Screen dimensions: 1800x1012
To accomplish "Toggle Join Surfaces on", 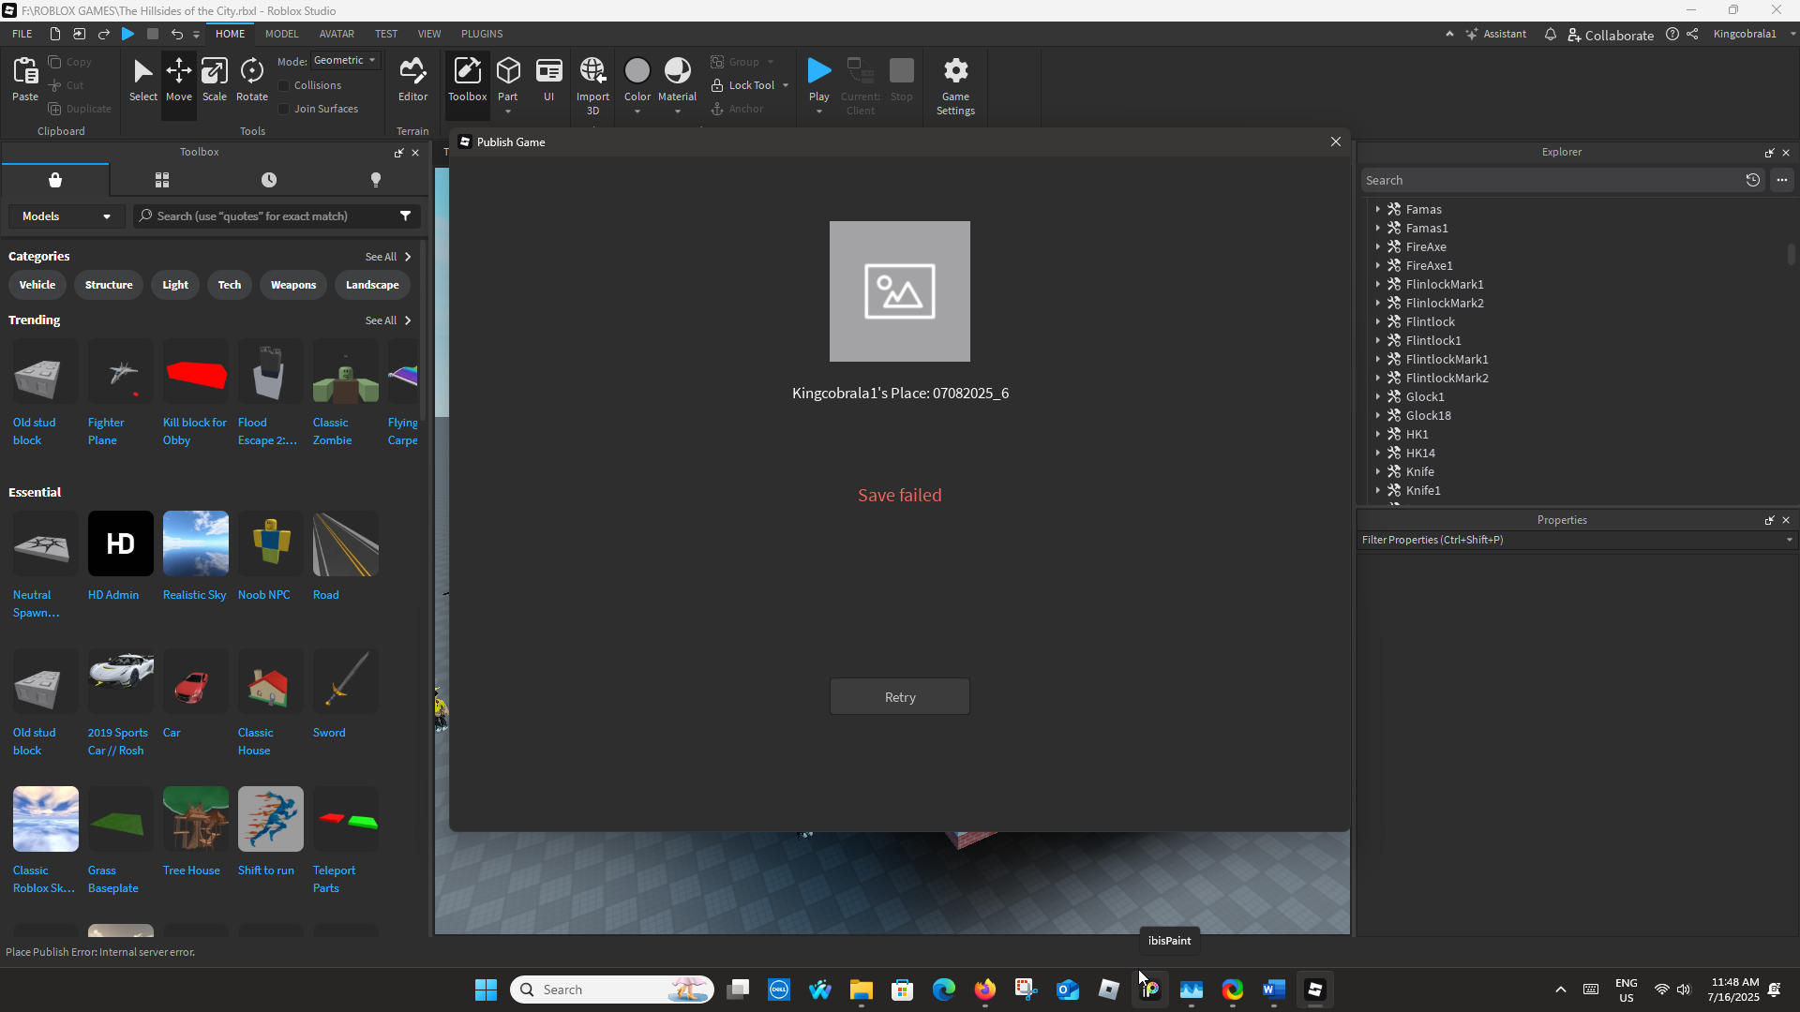I will [x=285, y=109].
